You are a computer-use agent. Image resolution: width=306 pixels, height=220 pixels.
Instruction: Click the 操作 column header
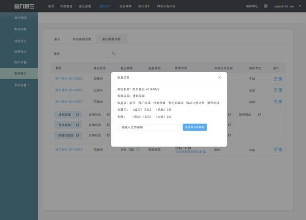click(x=276, y=68)
